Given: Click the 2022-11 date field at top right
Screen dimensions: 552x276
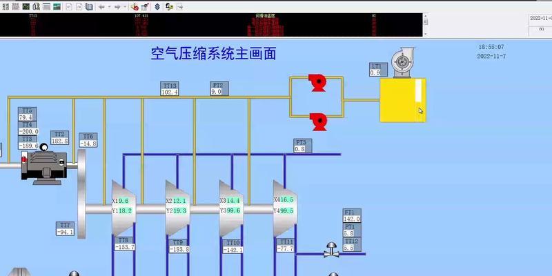Looking at the screenshot, I should coord(541,19).
